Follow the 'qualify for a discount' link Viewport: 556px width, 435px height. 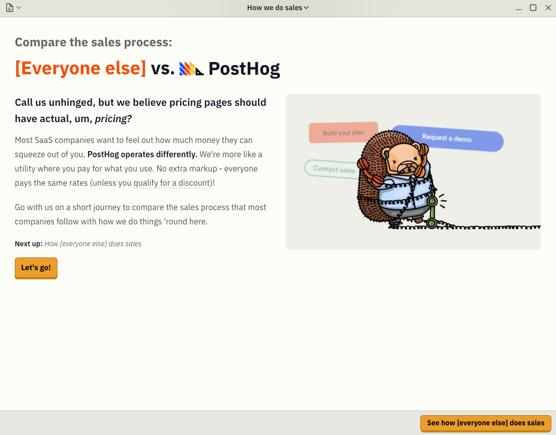(172, 183)
